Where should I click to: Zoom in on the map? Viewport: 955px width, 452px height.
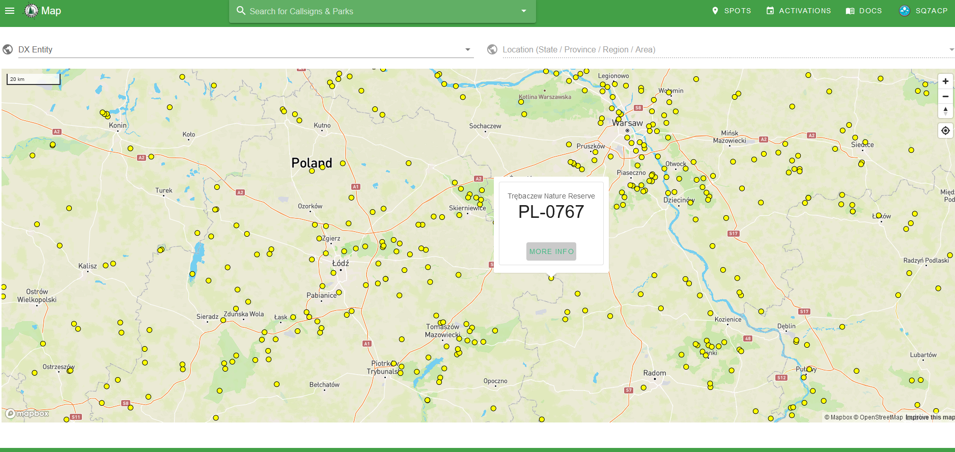pyautogui.click(x=945, y=81)
